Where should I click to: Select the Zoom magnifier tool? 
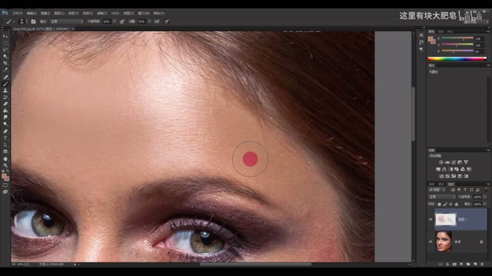pyautogui.click(x=6, y=165)
